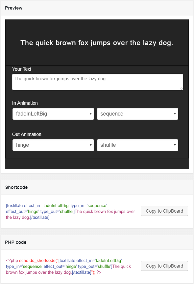Image resolution: width=194 pixels, height=284 pixels.
Task: Click the animated preview sentence text
Action: [x=97, y=43]
